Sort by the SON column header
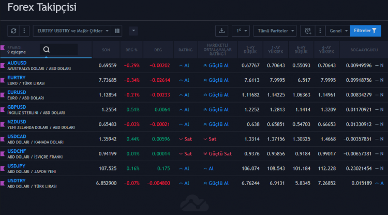This screenshot has height=215, width=388. click(106, 50)
